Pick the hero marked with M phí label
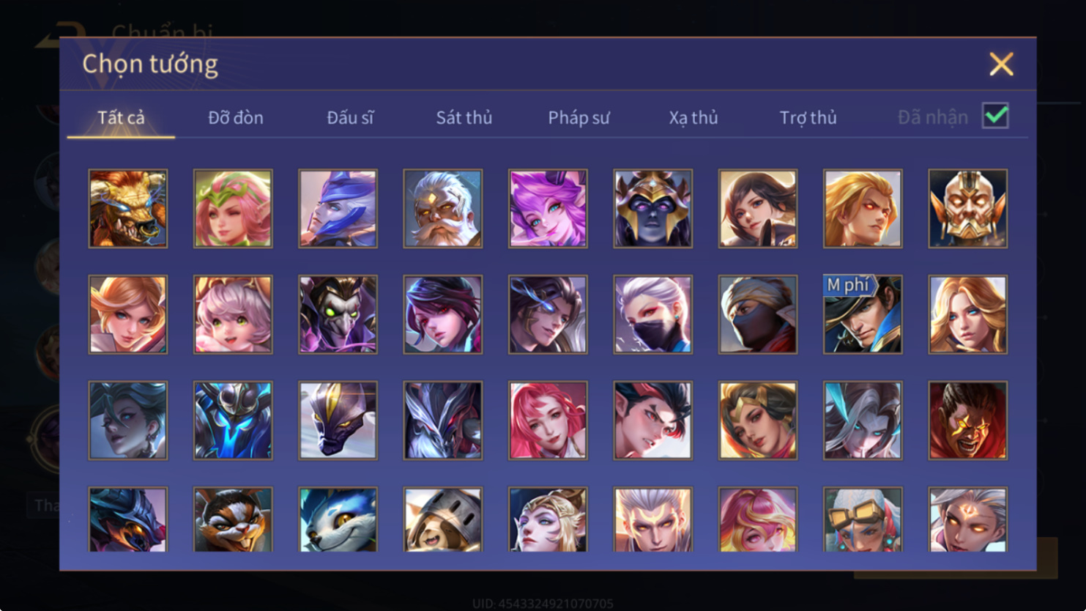 coord(863,314)
